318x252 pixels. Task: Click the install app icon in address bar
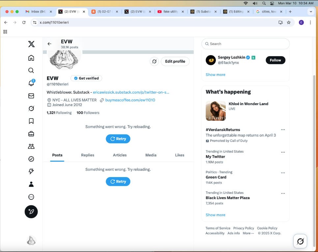pos(281,22)
